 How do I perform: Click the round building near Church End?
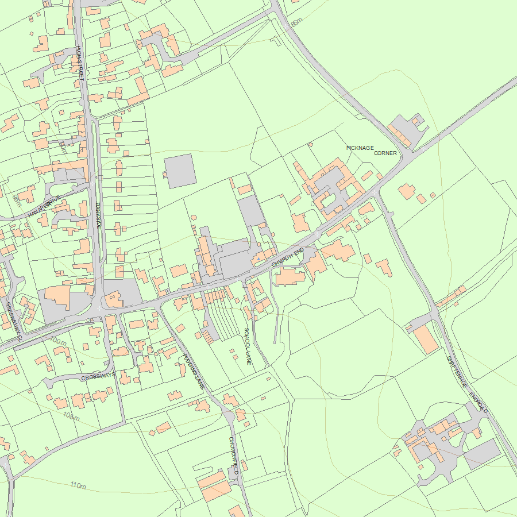[194, 217]
